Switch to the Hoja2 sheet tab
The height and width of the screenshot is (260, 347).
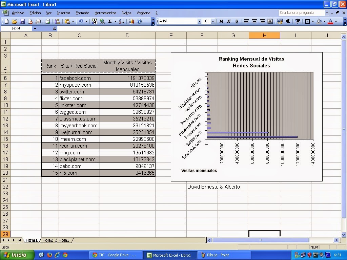tap(47, 240)
